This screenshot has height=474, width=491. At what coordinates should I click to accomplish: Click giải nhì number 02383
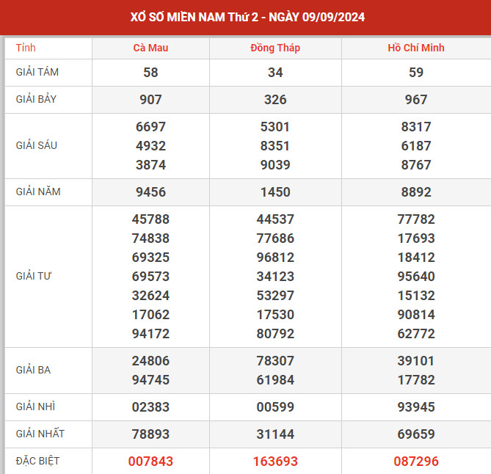150,407
